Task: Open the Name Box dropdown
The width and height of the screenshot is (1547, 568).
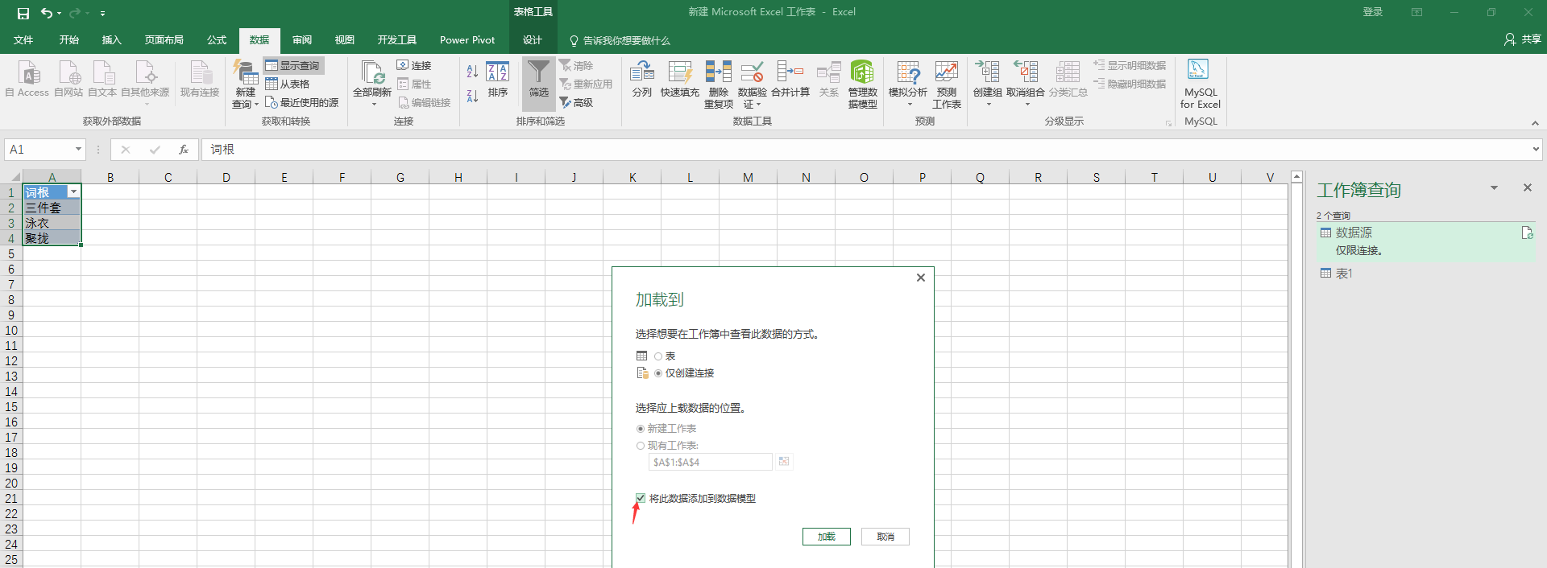Action: click(78, 150)
